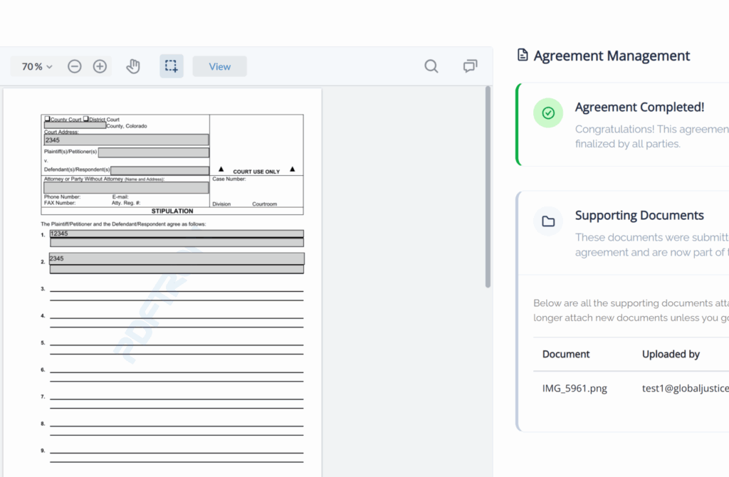
Task: Click stipulation item 1 field with 12345
Action: point(177,234)
